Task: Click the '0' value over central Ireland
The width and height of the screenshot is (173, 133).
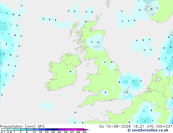Action: pyautogui.click(x=70, y=72)
